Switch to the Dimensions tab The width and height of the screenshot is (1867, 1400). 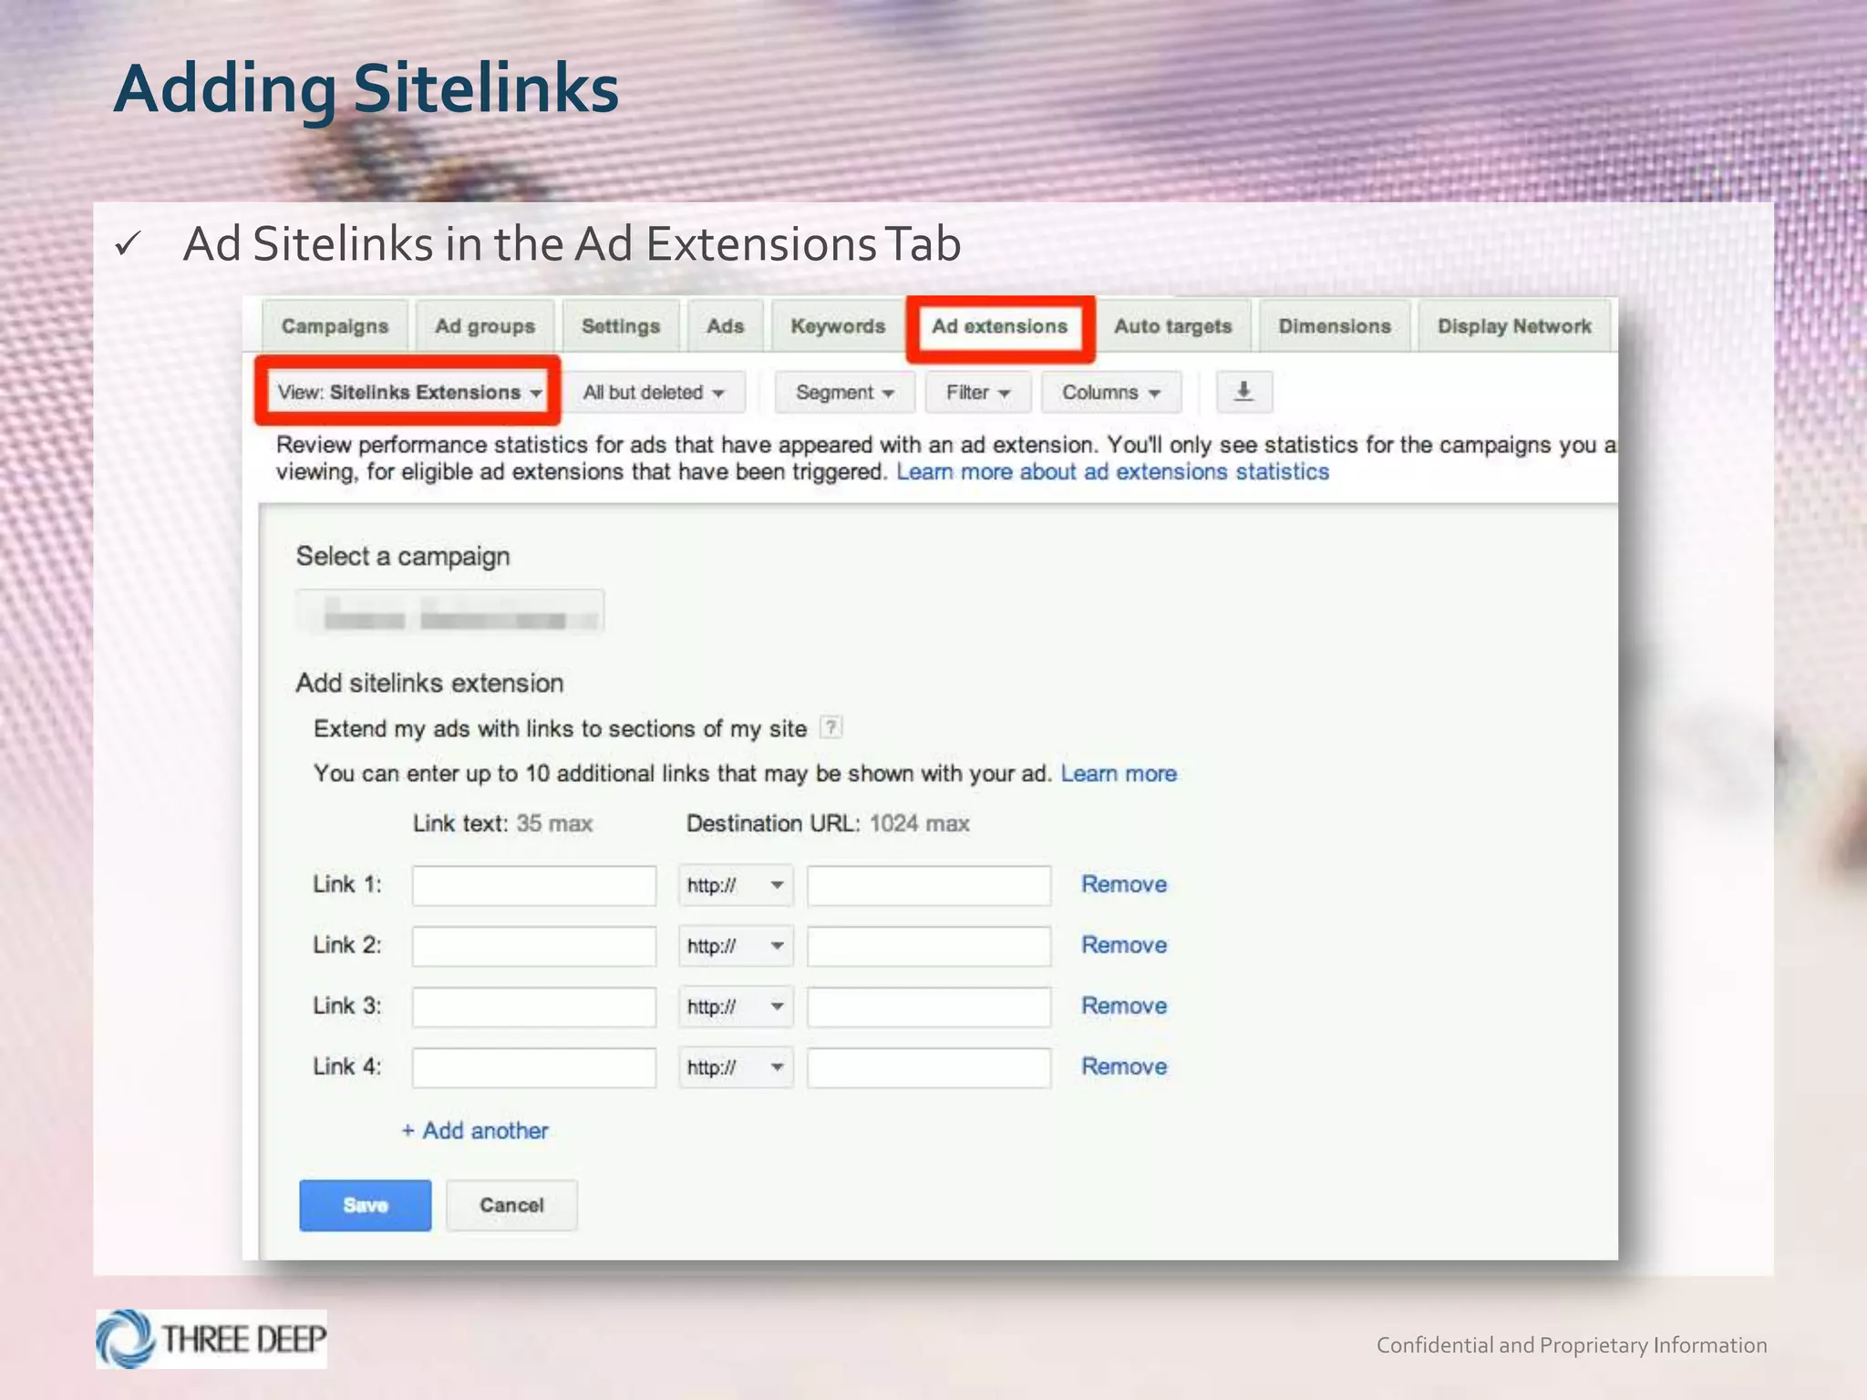[x=1335, y=326]
